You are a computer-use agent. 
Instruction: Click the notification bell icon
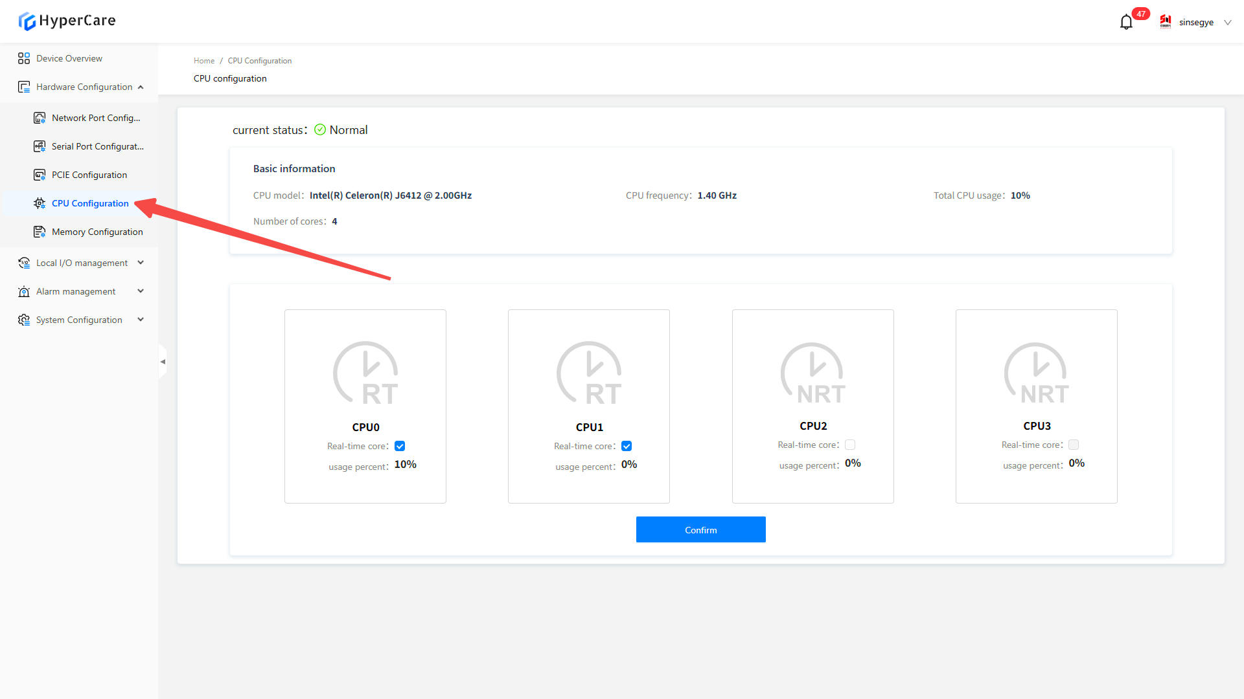pyautogui.click(x=1126, y=22)
